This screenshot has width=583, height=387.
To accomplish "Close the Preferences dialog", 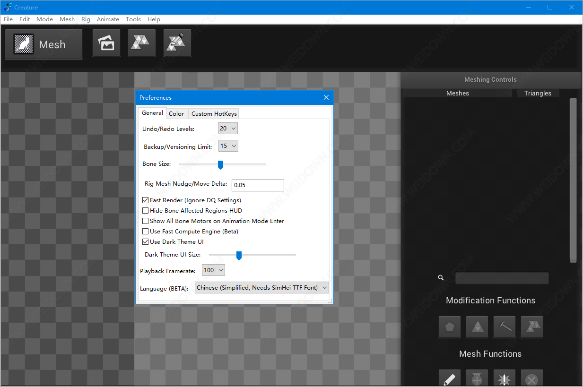I will pyautogui.click(x=326, y=97).
